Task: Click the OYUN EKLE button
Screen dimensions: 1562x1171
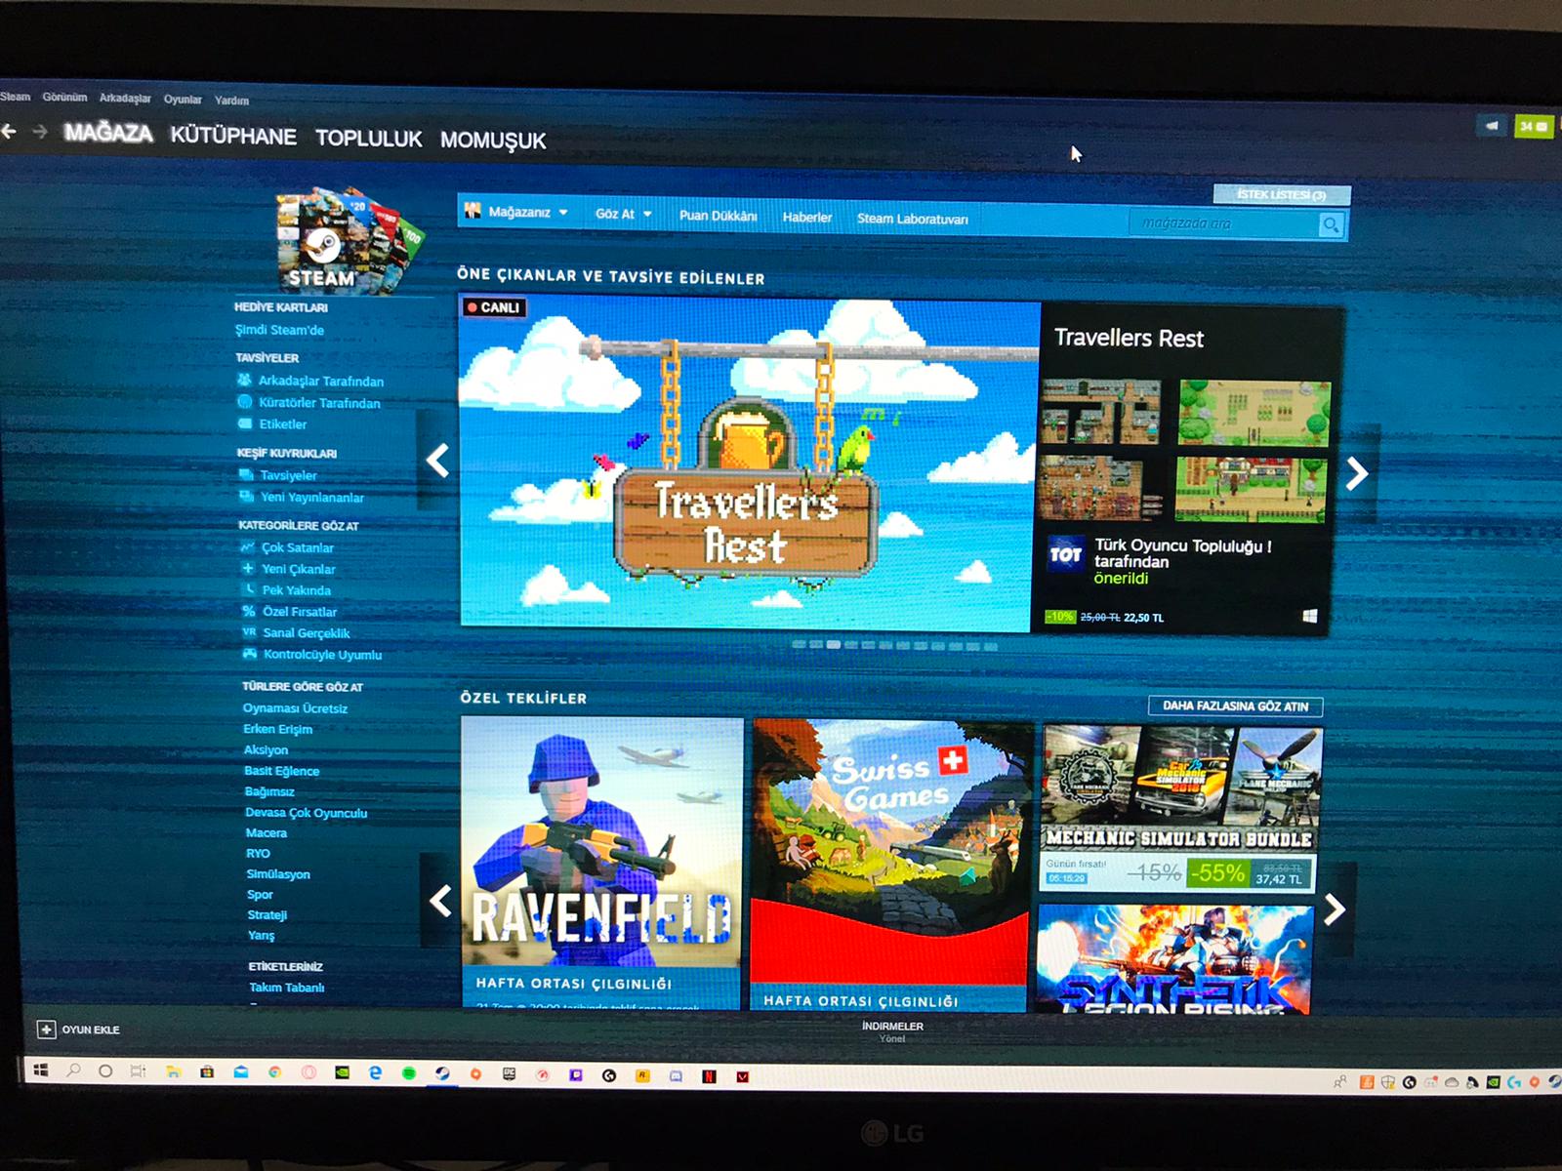Action: click(x=78, y=1030)
